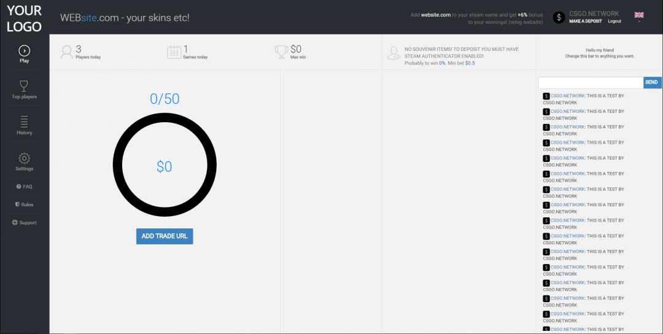Focus the chat message input field
Image resolution: width=663 pixels, height=334 pixels.
coord(591,82)
